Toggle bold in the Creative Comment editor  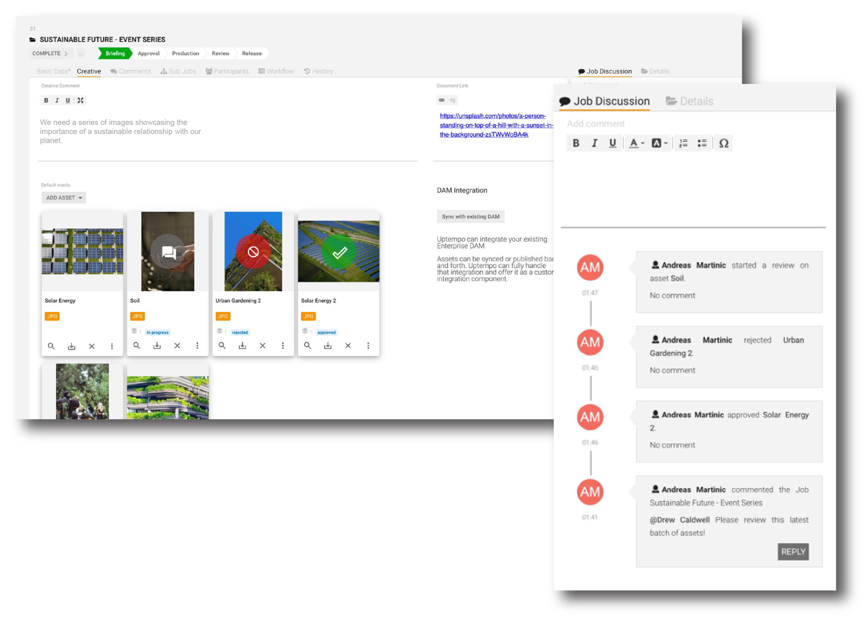point(46,100)
